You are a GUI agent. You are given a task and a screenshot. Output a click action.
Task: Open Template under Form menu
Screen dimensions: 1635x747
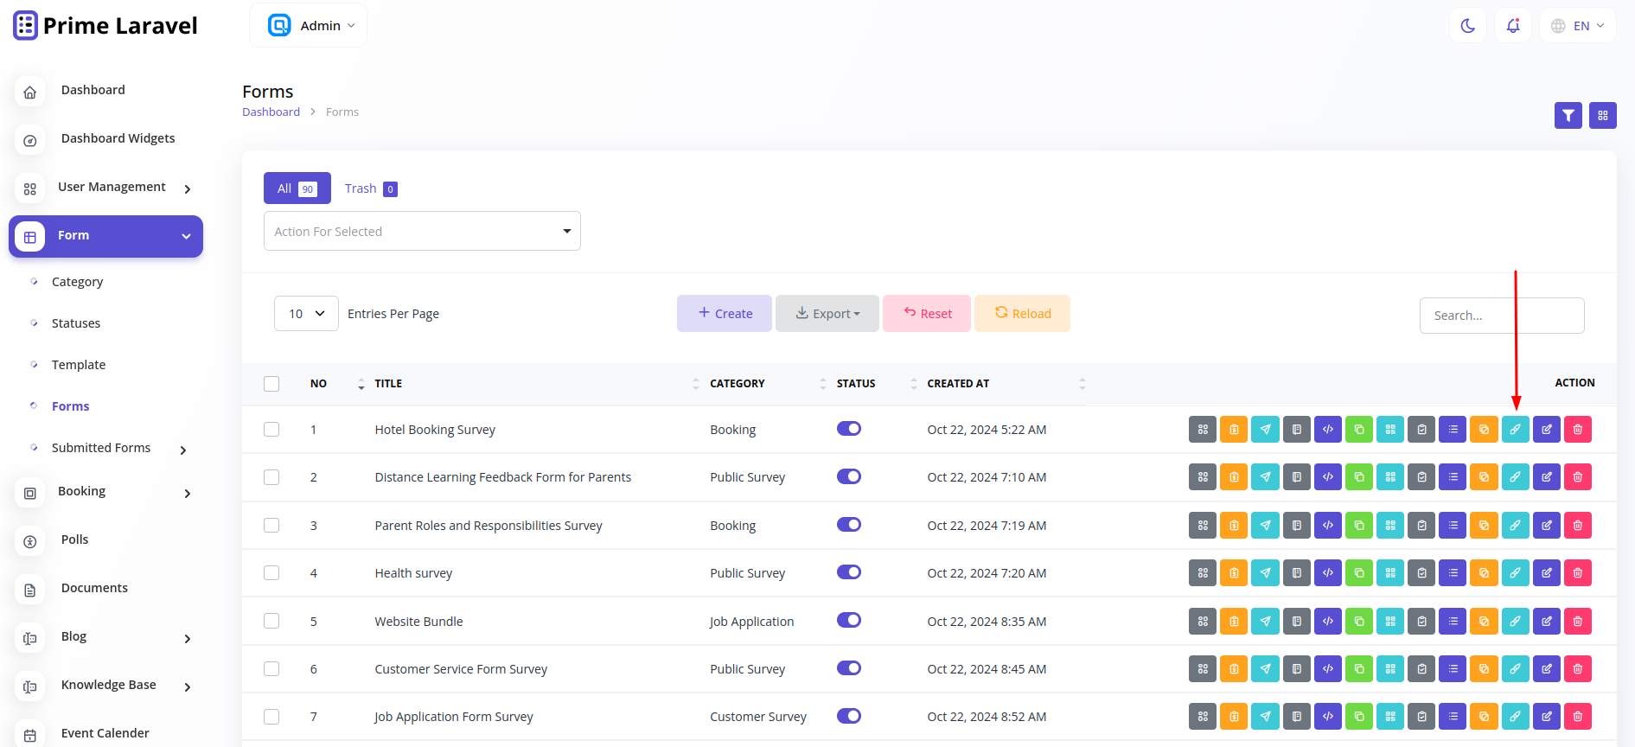[x=79, y=365]
